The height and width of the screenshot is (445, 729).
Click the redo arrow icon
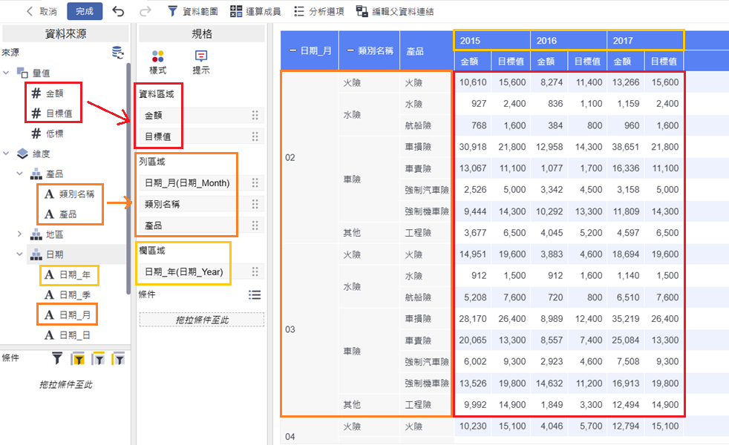pos(146,11)
